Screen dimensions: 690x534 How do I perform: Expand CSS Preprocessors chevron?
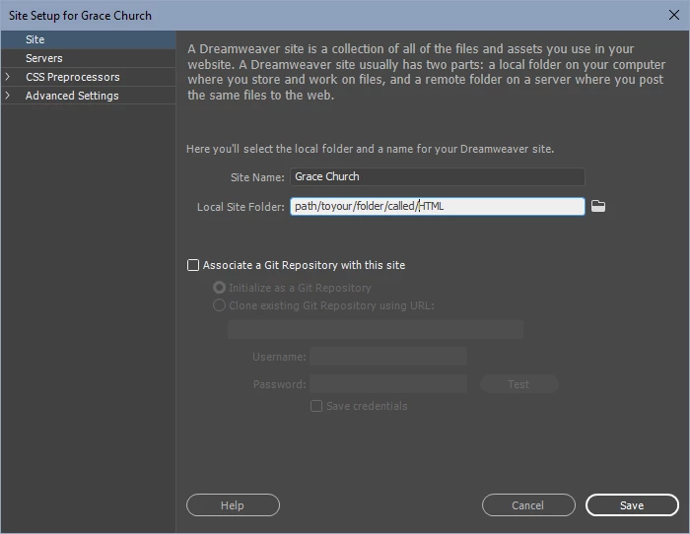click(x=7, y=77)
